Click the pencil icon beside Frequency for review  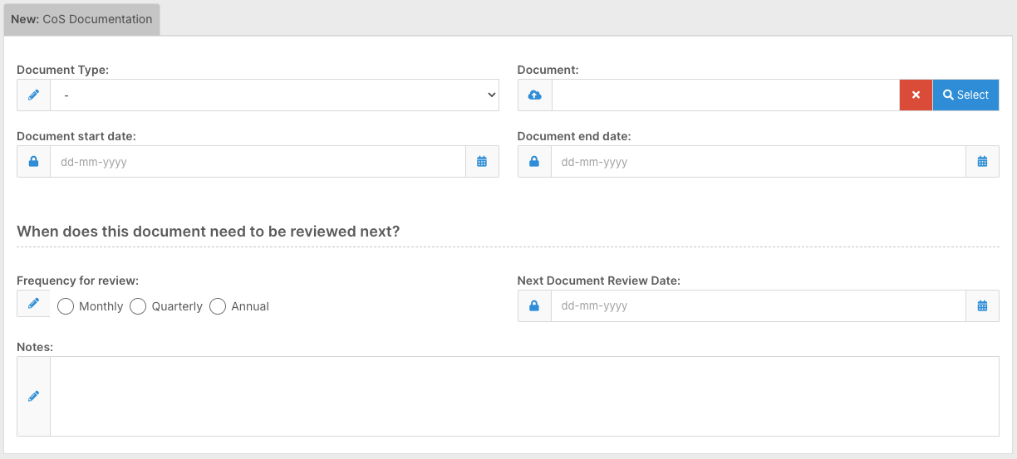pyautogui.click(x=34, y=304)
